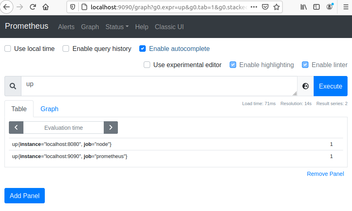The height and width of the screenshot is (211, 352).
Task: Step evaluation time backward with left chevron
Action: [16, 127]
